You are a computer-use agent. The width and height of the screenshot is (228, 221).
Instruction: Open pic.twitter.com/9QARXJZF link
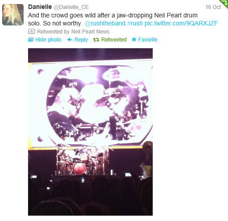click(181, 23)
